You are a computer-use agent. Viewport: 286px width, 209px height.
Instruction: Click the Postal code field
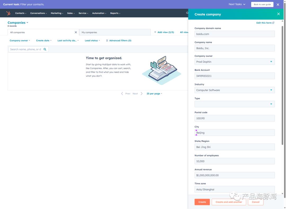[235, 118]
